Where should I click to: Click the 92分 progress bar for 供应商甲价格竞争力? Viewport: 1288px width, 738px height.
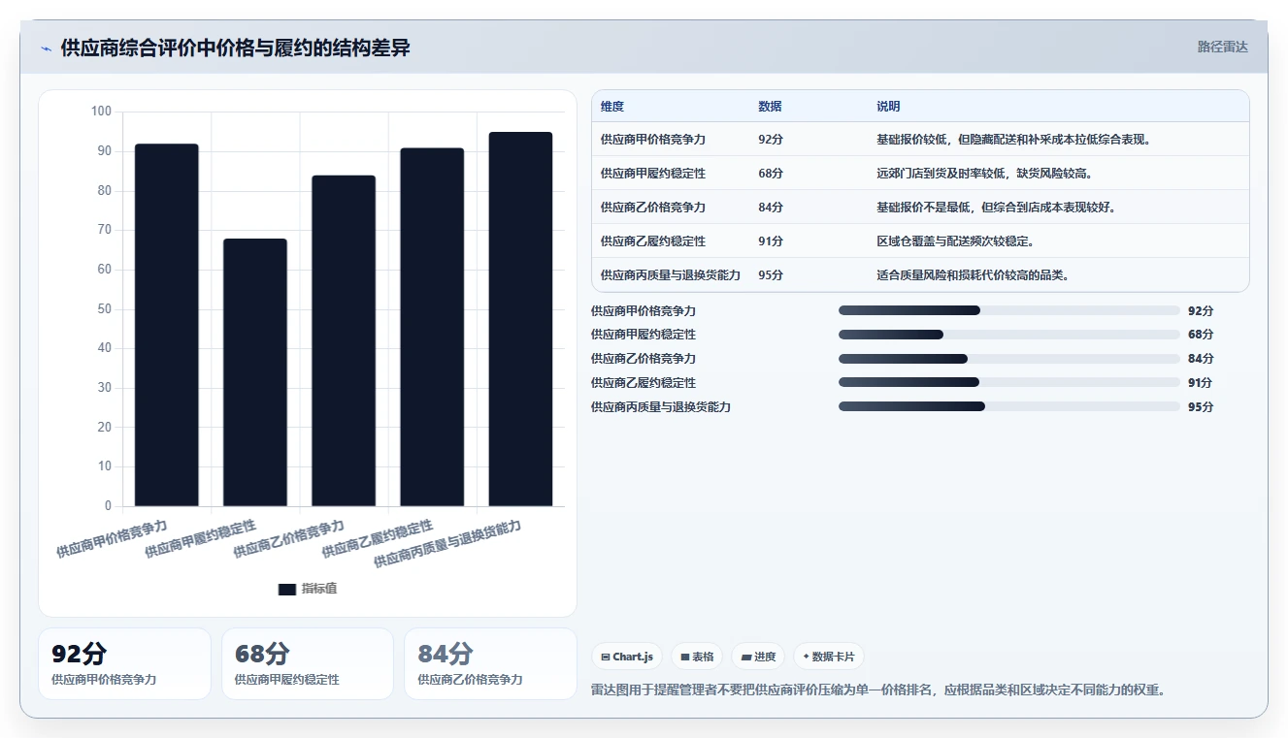pos(1009,310)
